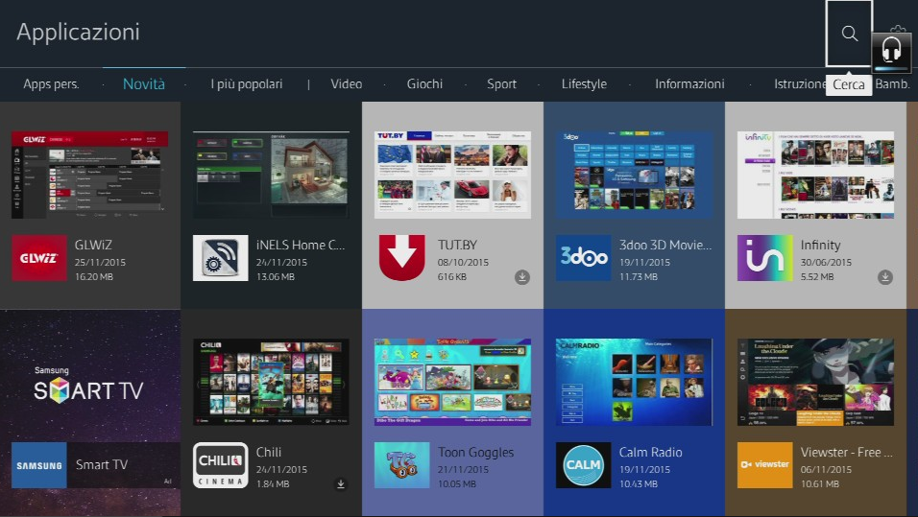Click the 21/11/2015 date under Toon Goggles
Viewport: 918px width, 517px height.
click(x=463, y=469)
